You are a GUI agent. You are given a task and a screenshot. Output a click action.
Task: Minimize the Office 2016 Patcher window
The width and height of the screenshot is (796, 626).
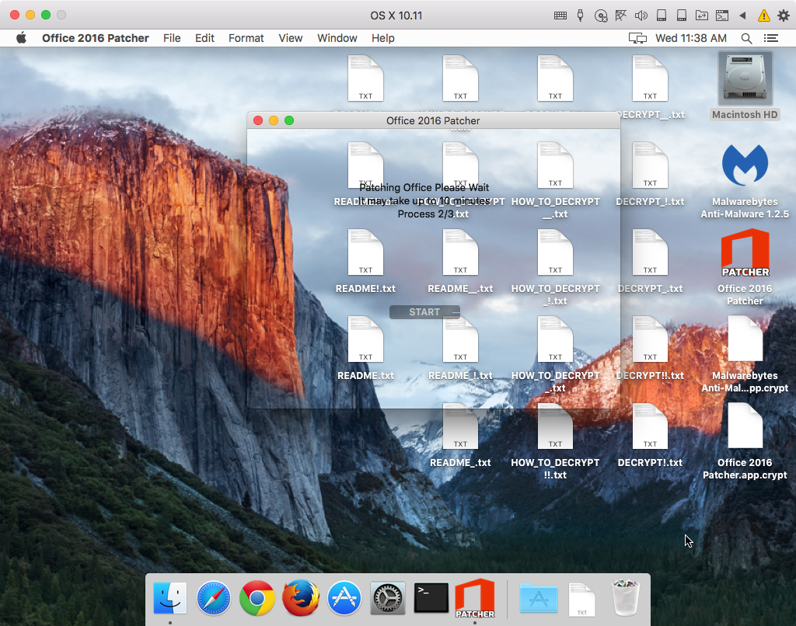pyautogui.click(x=274, y=120)
